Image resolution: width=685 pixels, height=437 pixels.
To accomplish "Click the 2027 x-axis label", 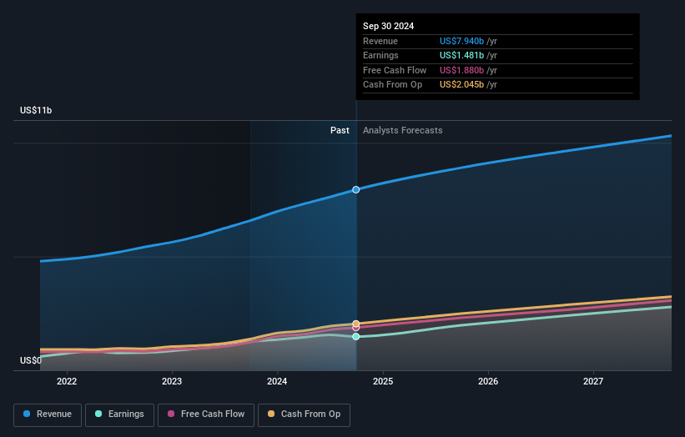I will pos(593,382).
